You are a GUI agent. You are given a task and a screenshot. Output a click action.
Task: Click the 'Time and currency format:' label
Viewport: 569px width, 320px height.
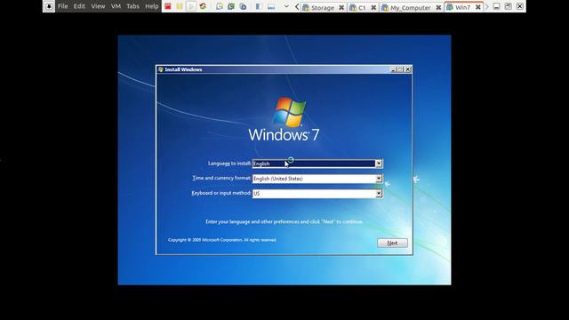(x=221, y=178)
